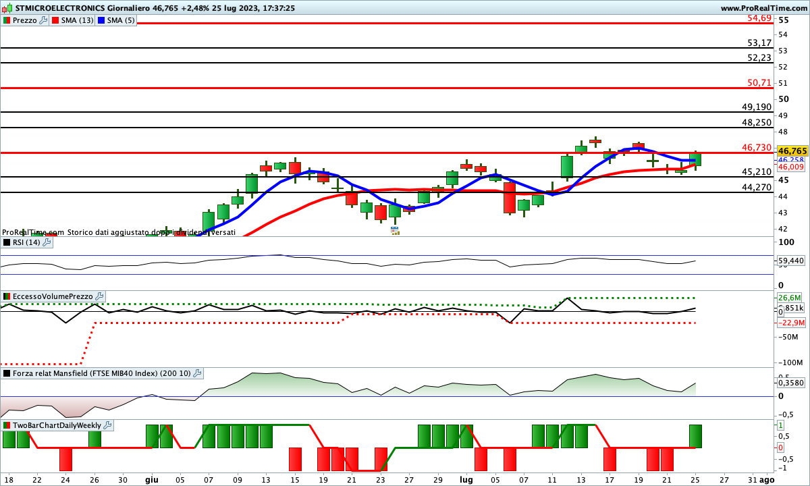The height and width of the screenshot is (486, 810).
Task: Click the 59,440 RSI value tag
Action: tap(792, 260)
